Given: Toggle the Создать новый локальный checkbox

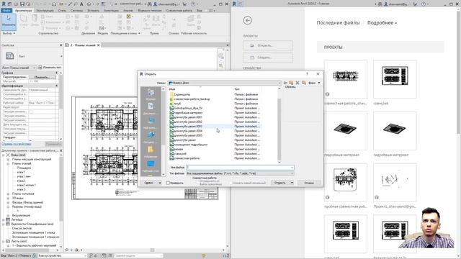Looking at the screenshot, I should click(x=230, y=183).
